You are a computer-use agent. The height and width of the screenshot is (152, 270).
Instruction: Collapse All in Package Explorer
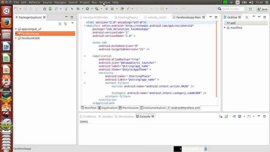click(x=60, y=24)
